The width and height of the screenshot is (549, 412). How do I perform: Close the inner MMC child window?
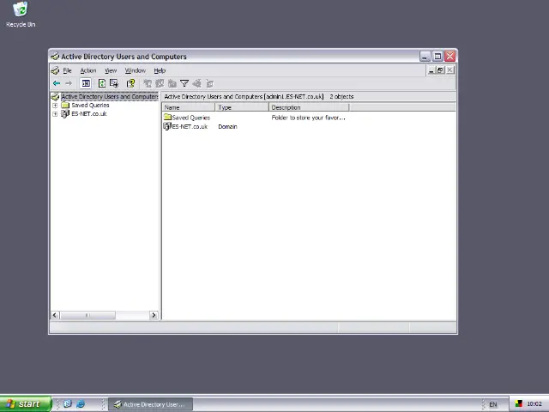point(450,70)
